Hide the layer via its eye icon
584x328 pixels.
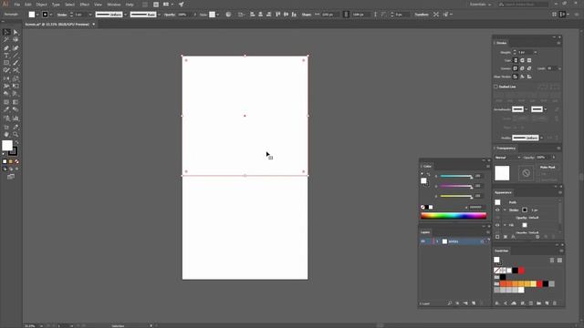click(x=423, y=241)
